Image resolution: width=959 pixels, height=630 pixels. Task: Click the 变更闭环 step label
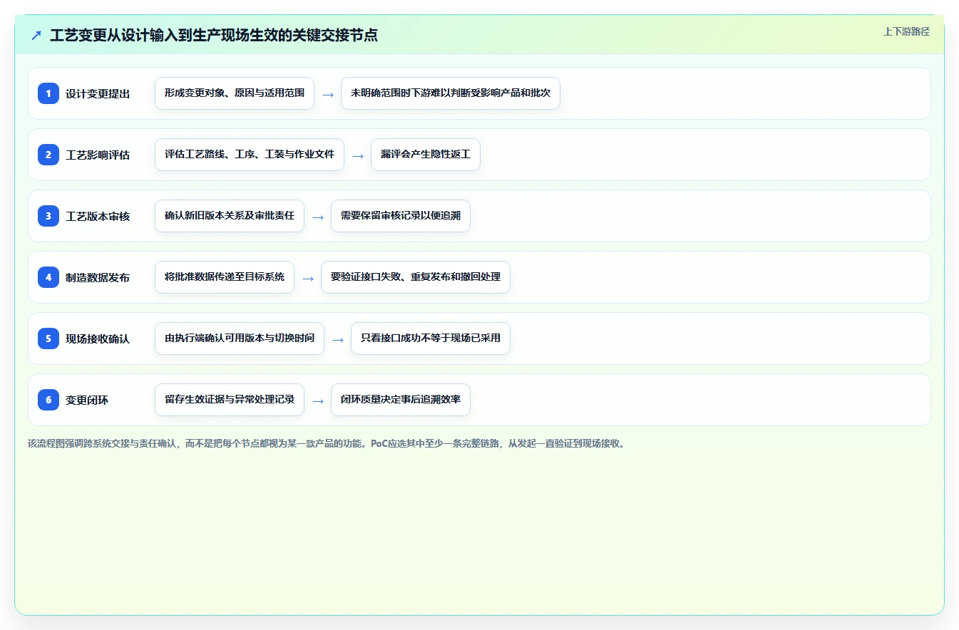[87, 400]
